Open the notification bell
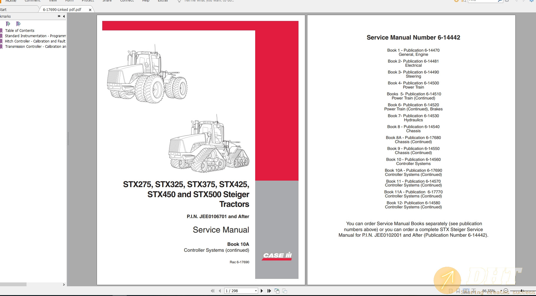 click(531, 1)
